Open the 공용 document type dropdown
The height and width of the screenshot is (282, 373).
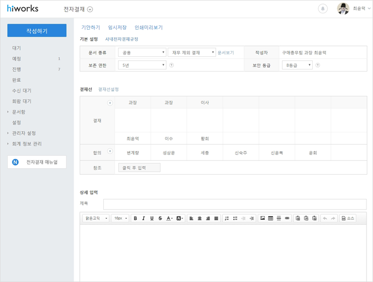click(142, 53)
